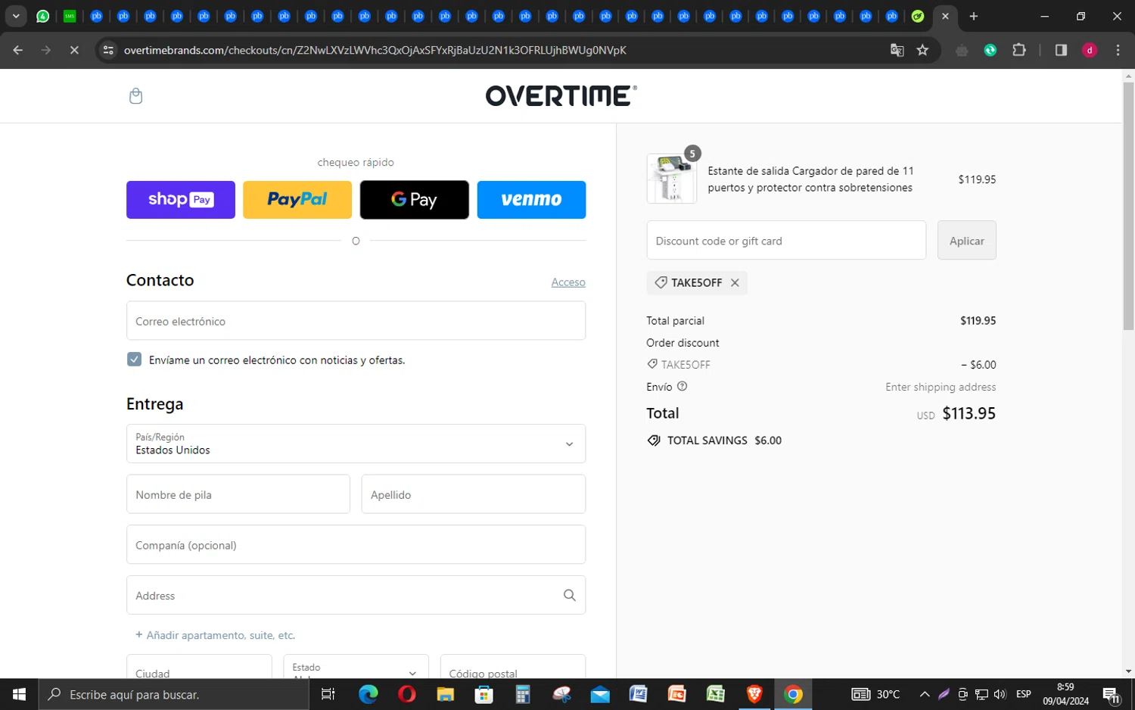Open the product thumbnail image
This screenshot has width=1135, height=710.
coord(671,179)
